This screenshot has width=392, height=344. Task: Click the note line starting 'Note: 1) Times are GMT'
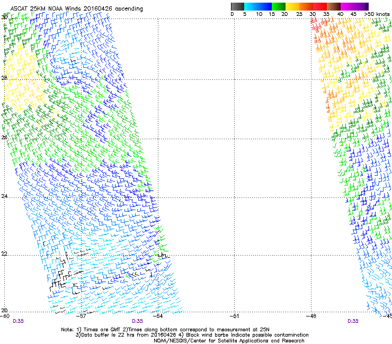pyautogui.click(x=165, y=330)
